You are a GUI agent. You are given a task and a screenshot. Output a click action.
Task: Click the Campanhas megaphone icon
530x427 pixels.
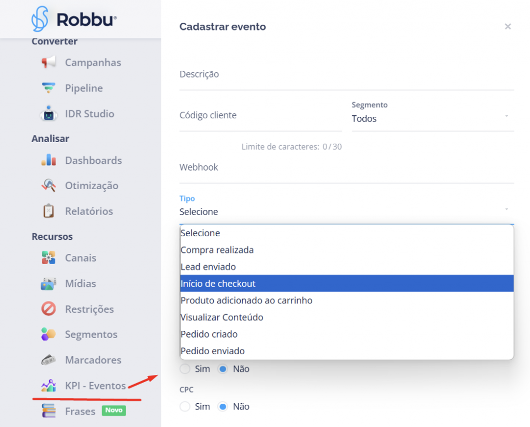49,63
